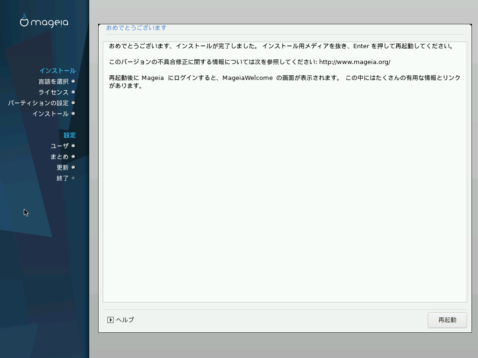The image size is (478, 358).
Task: Select the ライセンス step label
Action: point(53,93)
